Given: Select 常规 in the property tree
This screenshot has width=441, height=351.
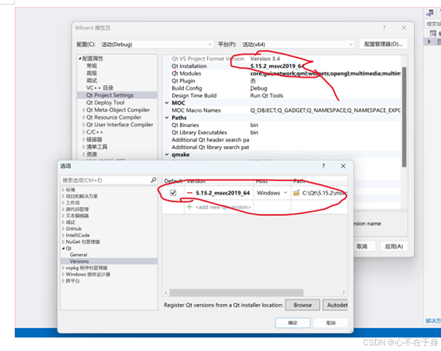Looking at the screenshot, I should (x=92, y=66).
